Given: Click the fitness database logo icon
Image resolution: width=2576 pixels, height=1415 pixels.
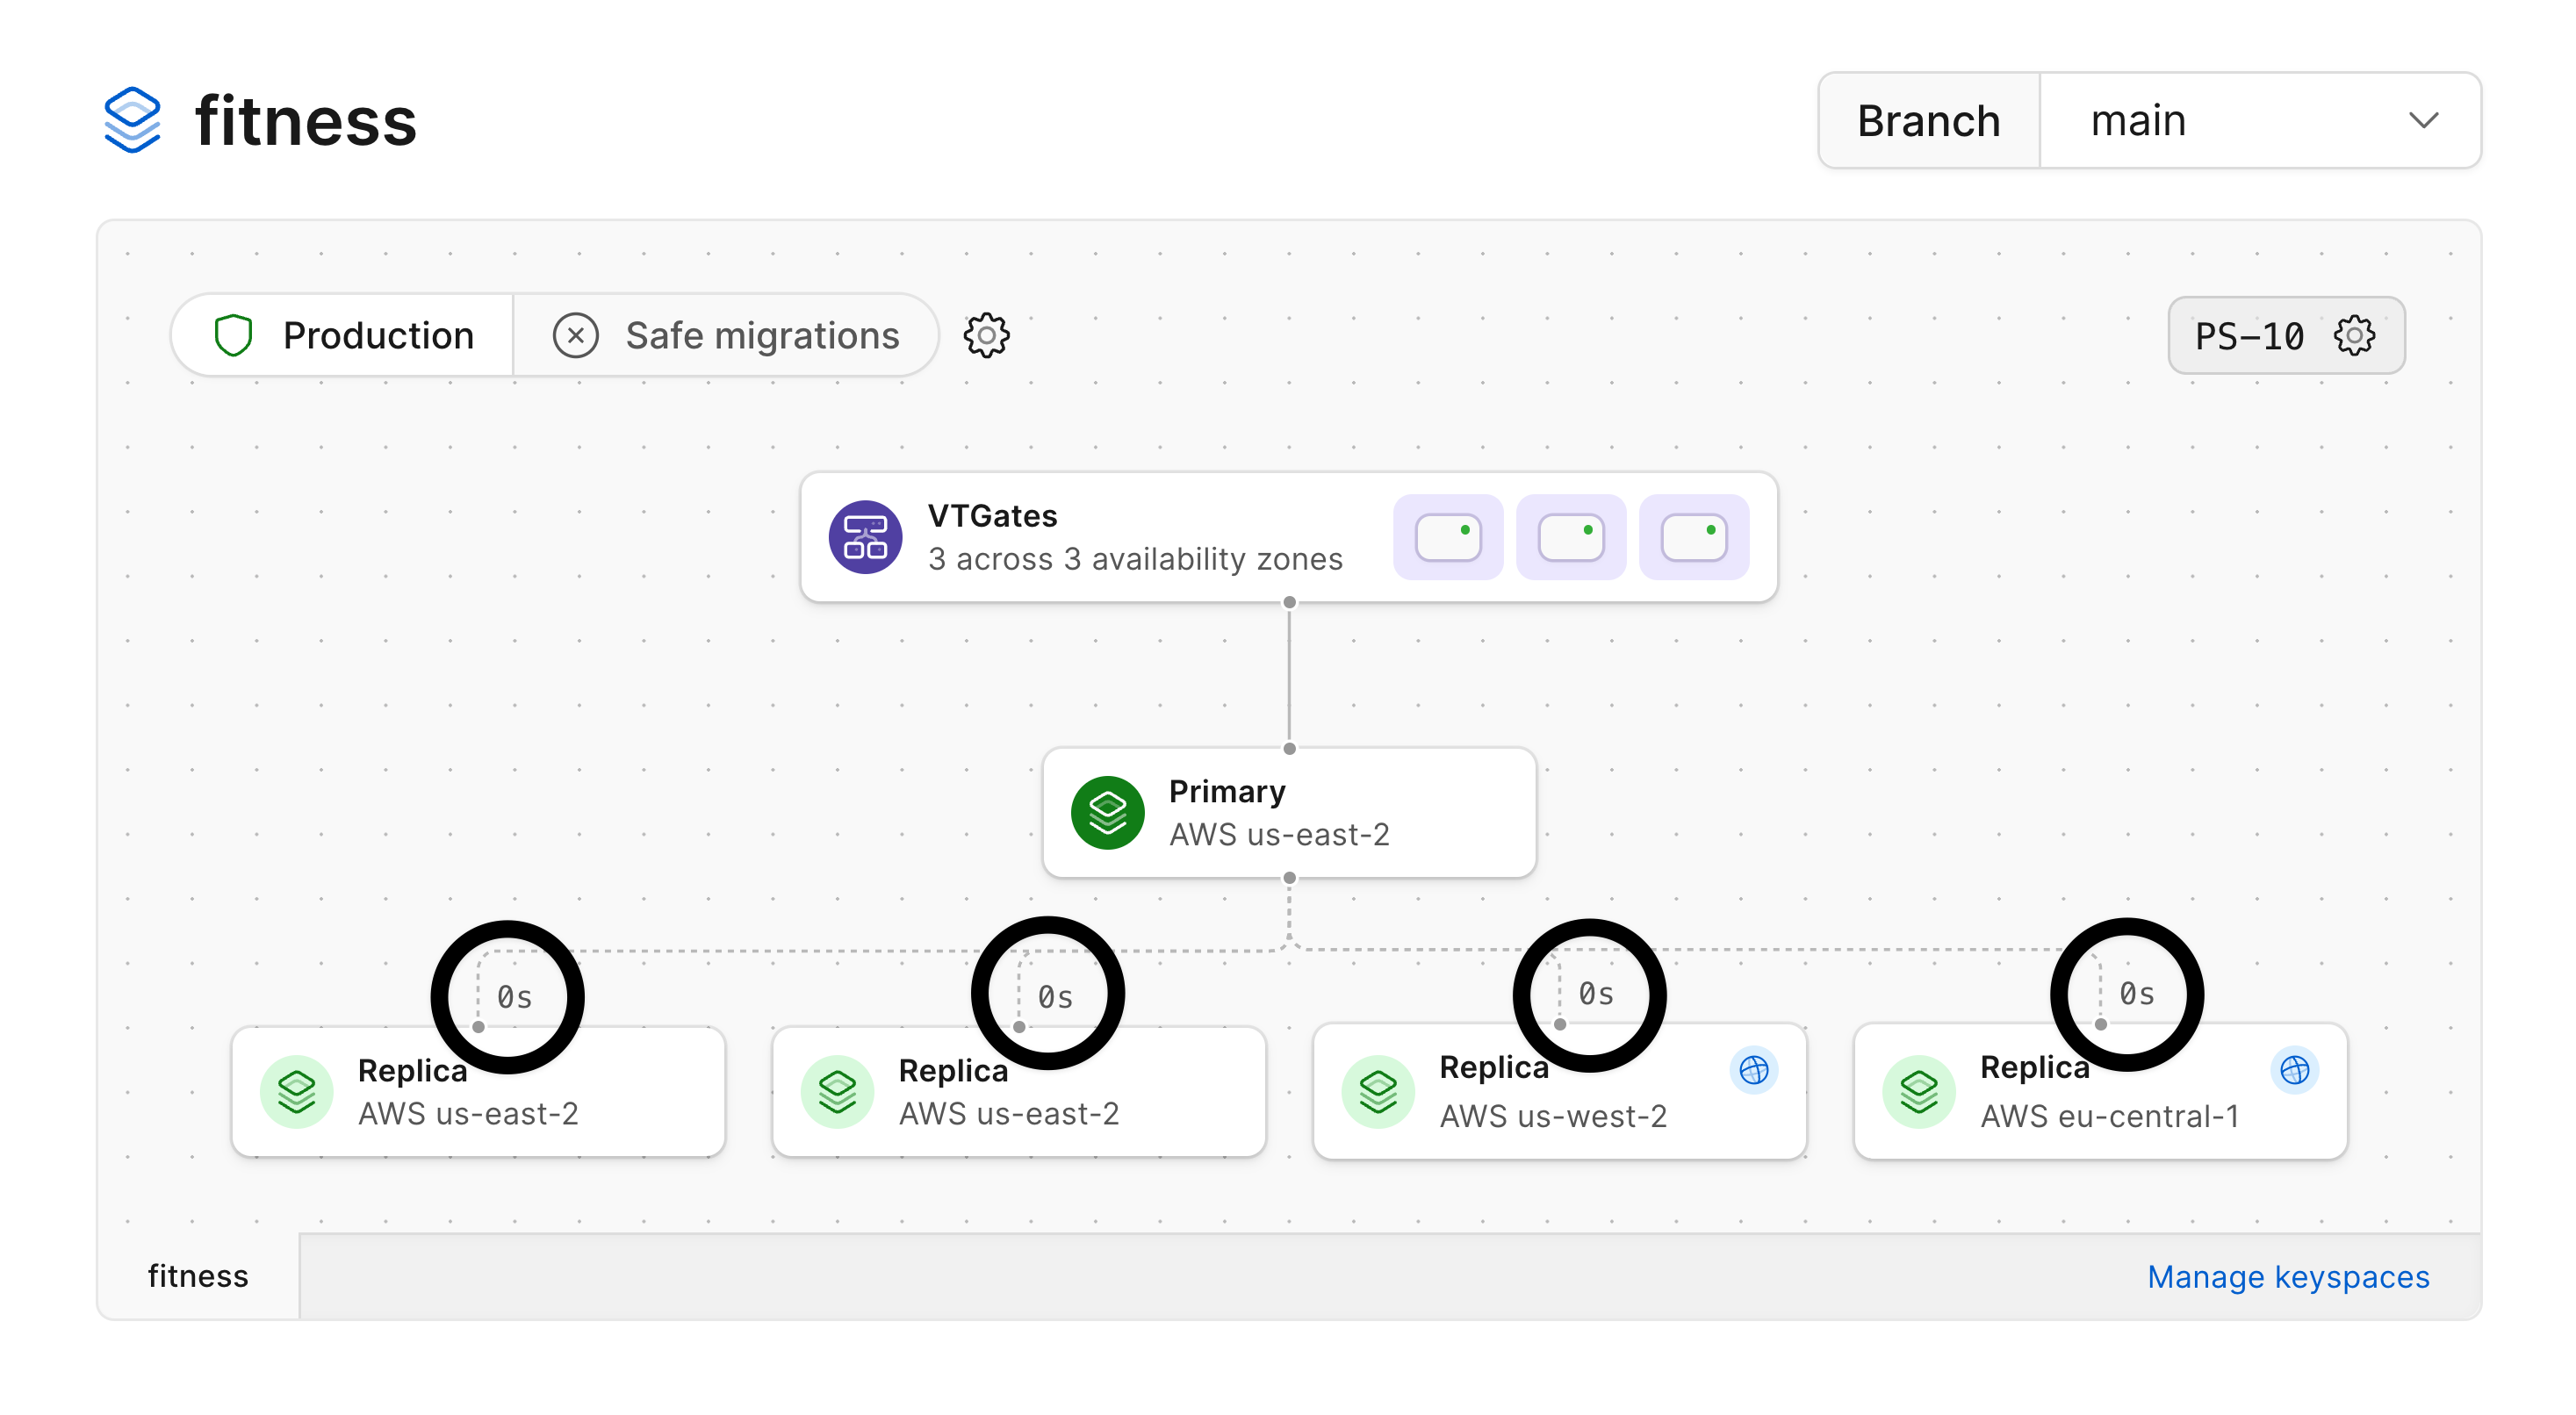Looking at the screenshot, I should pyautogui.click(x=132, y=120).
